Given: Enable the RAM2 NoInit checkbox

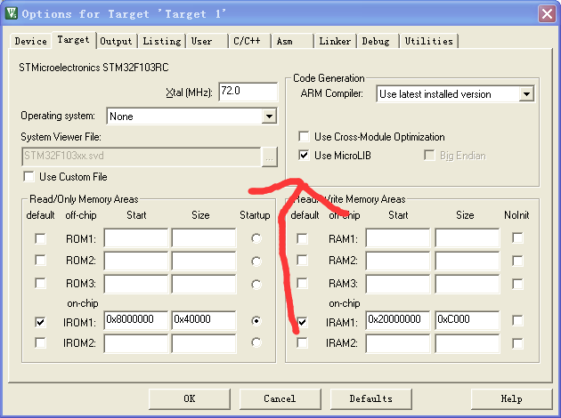Looking at the screenshot, I should point(517,261).
